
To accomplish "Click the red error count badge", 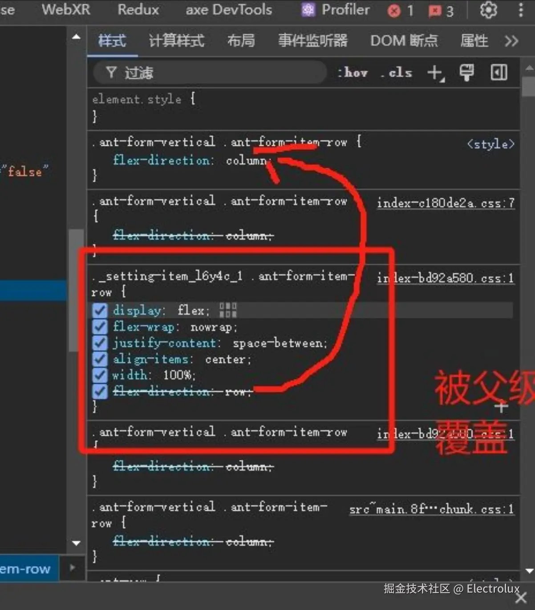I will click(x=400, y=10).
